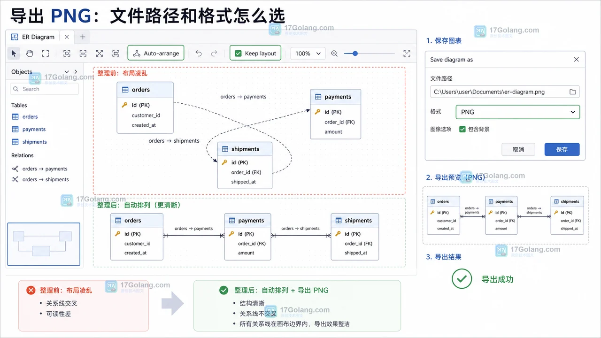This screenshot has width=601, height=338.
Task: Click the key icon in the top shipments table
Action: tap(224, 162)
